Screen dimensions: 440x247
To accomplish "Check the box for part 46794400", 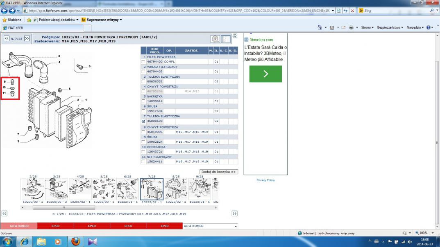I will (x=143, y=62).
